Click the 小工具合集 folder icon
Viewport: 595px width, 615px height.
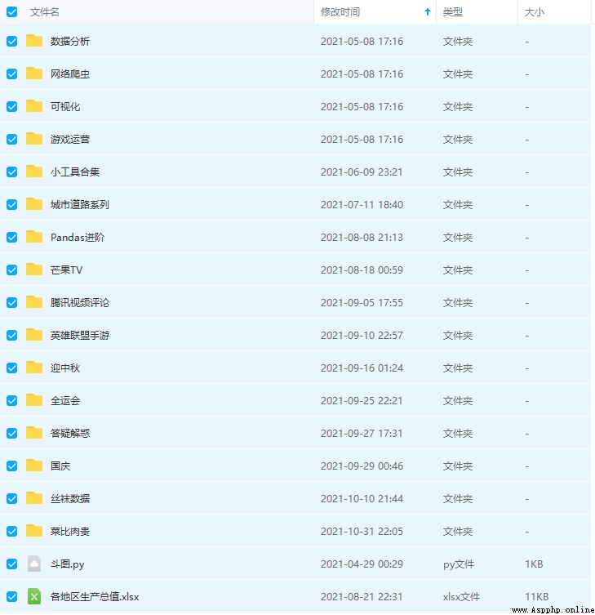(34, 172)
